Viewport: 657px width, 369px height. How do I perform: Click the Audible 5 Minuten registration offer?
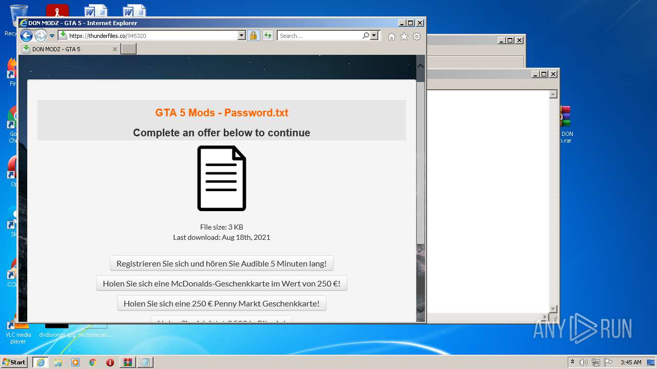click(222, 263)
